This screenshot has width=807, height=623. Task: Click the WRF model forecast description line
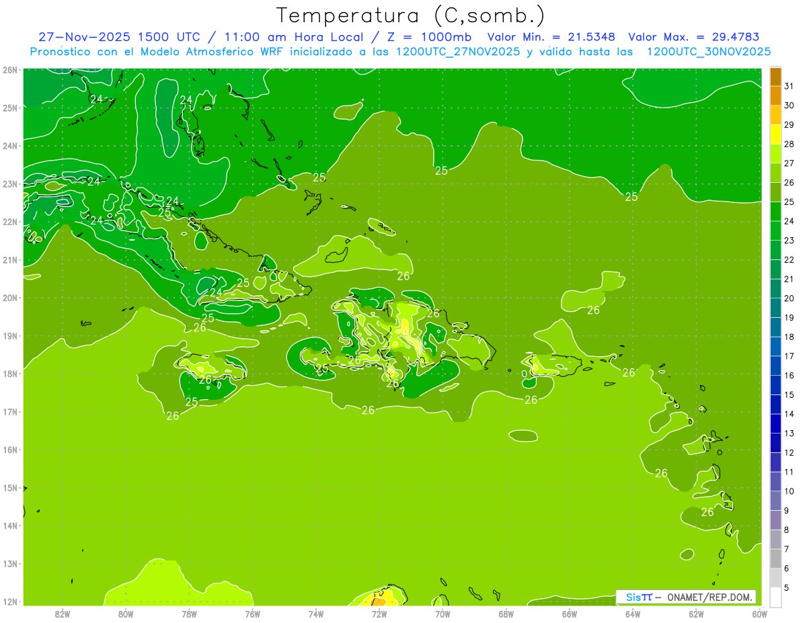[x=400, y=52]
